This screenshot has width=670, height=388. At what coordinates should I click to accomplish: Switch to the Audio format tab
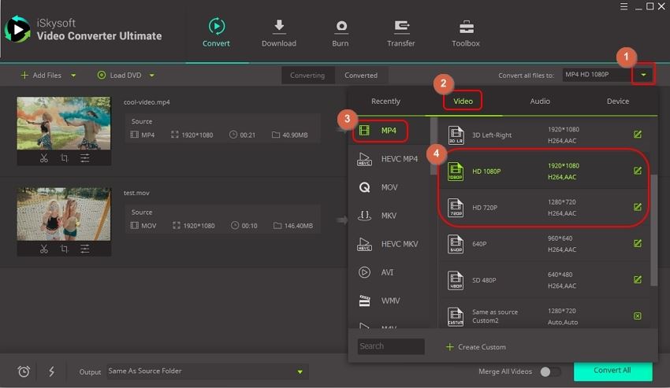coord(540,101)
